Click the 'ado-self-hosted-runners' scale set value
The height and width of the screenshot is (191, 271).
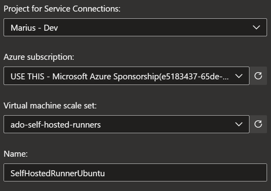coord(55,125)
